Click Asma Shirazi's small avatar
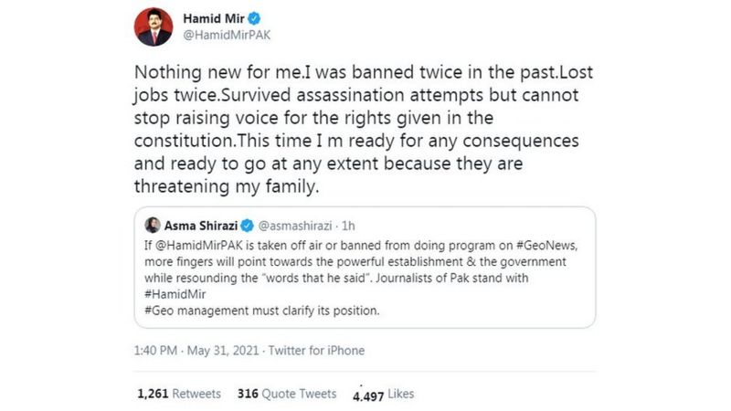 (153, 225)
